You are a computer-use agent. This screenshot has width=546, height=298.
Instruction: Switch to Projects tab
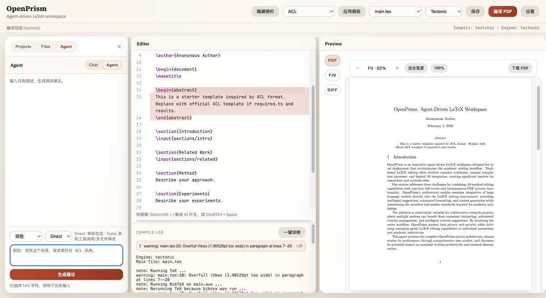point(23,47)
